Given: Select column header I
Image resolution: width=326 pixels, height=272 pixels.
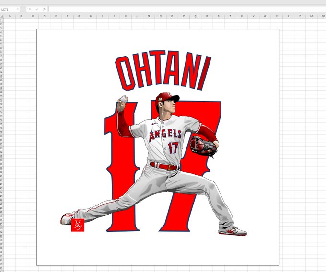Looking at the screenshot, I should coord(102,16).
